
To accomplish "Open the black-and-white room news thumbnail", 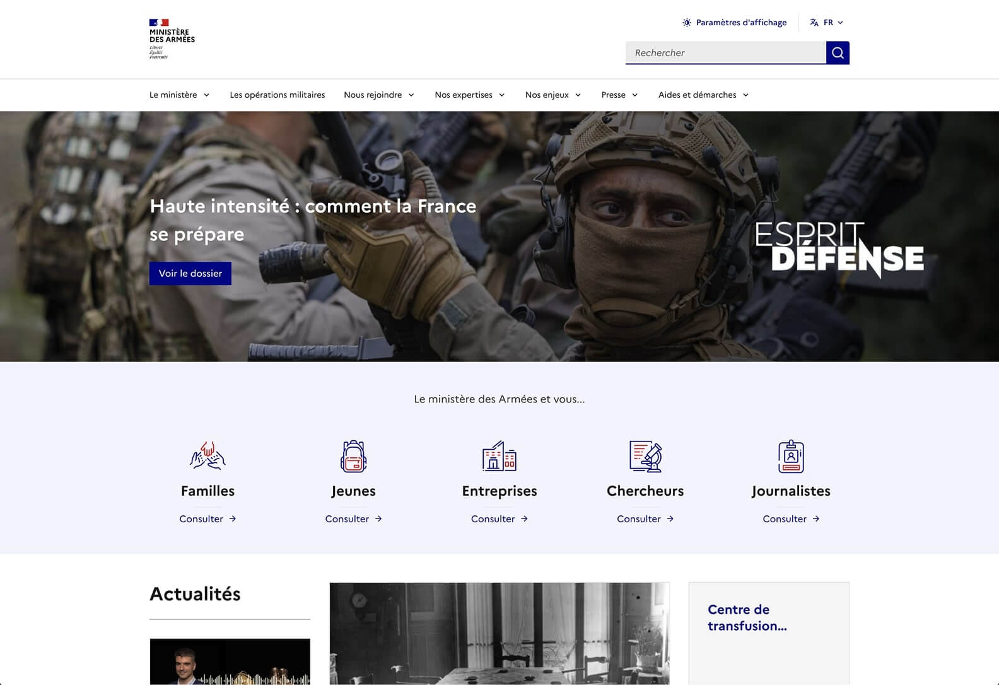I will pyautogui.click(x=499, y=633).
